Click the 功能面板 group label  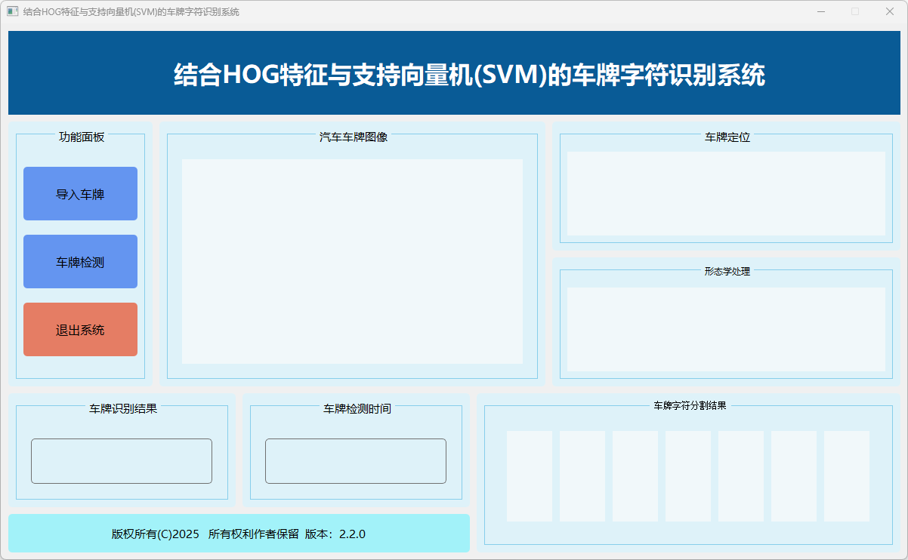[82, 137]
